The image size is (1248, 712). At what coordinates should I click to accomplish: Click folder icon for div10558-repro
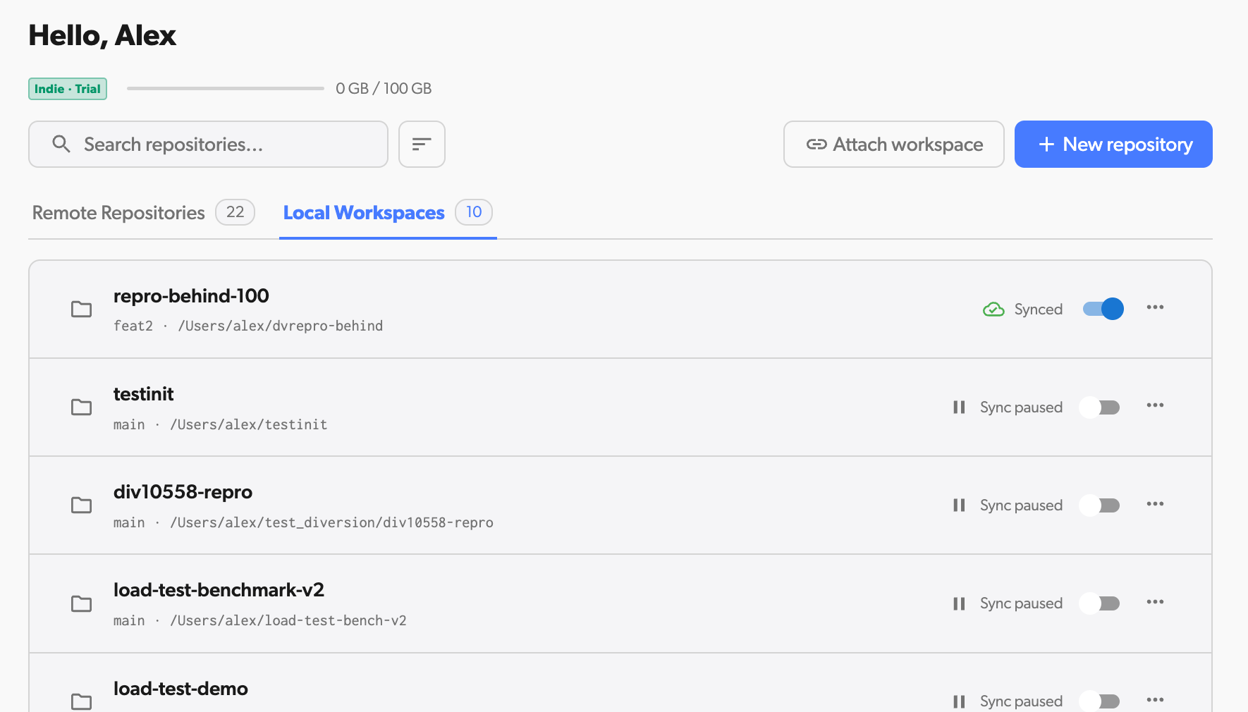point(82,505)
